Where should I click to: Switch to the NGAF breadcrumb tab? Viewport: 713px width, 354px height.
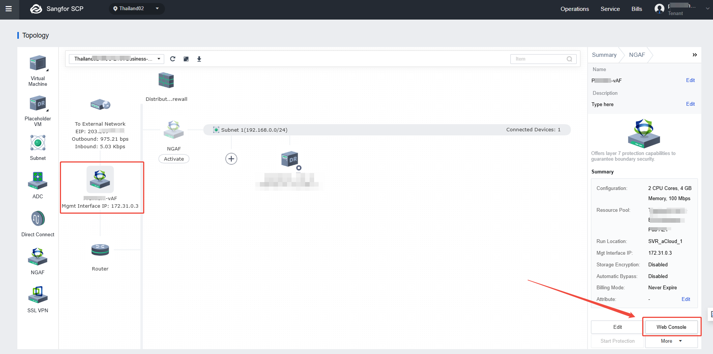(637, 55)
